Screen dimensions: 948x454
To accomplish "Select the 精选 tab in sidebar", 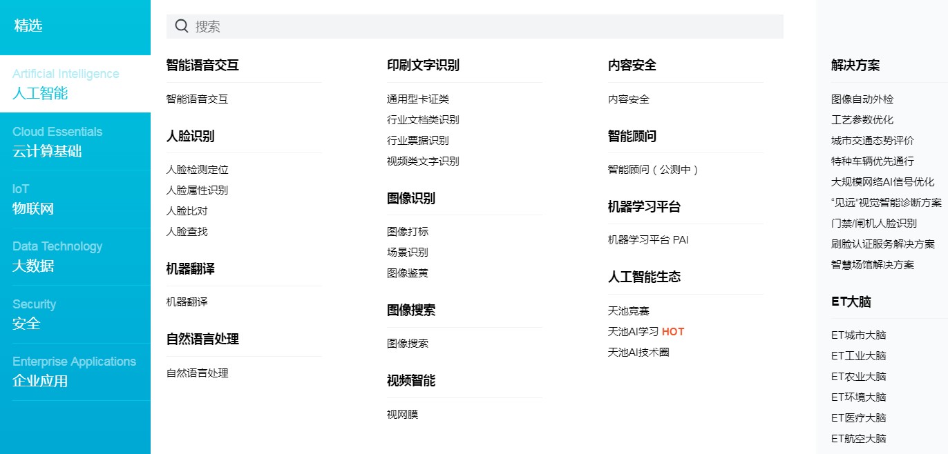I will 28,26.
